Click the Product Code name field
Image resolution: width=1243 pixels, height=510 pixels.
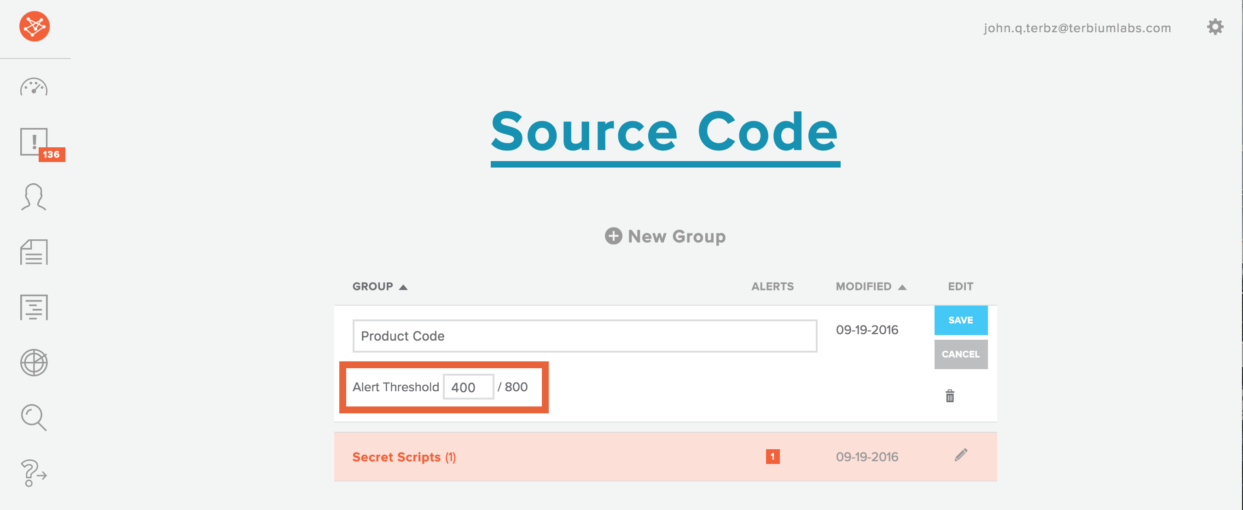tap(584, 336)
